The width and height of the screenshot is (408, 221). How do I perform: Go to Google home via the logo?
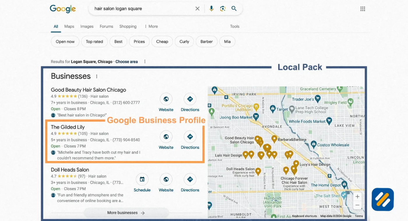tap(63, 9)
